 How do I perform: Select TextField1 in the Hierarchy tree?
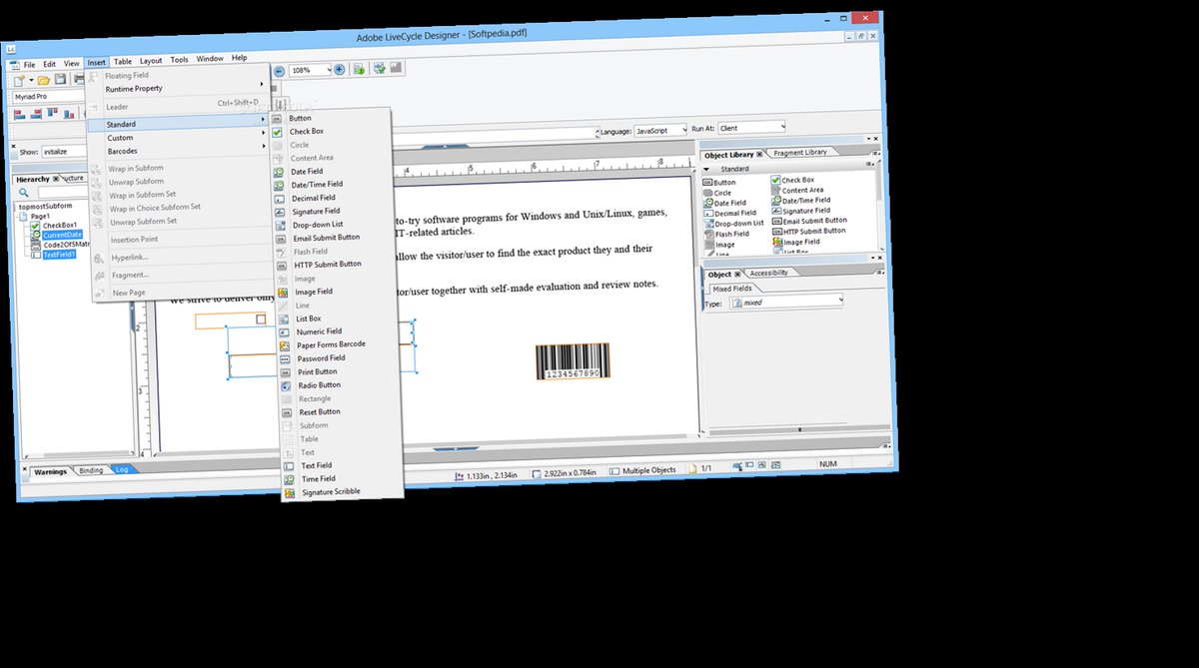[x=59, y=255]
